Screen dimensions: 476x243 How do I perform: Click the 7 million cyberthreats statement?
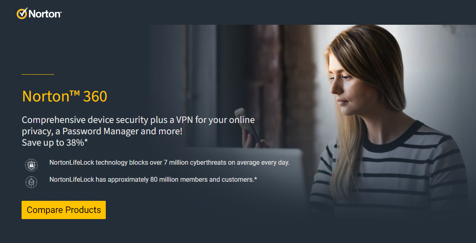pos(169,163)
